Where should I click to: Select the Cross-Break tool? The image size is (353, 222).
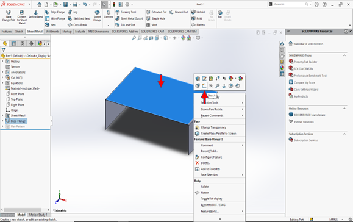(x=77, y=25)
